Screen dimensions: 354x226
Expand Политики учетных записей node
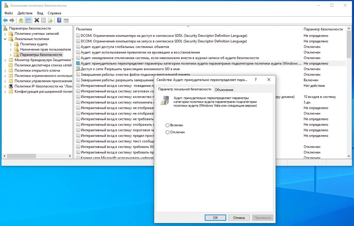point(5,34)
